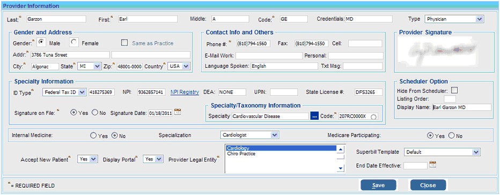
Task: Open the NPI Registry link
Action: click(x=185, y=92)
